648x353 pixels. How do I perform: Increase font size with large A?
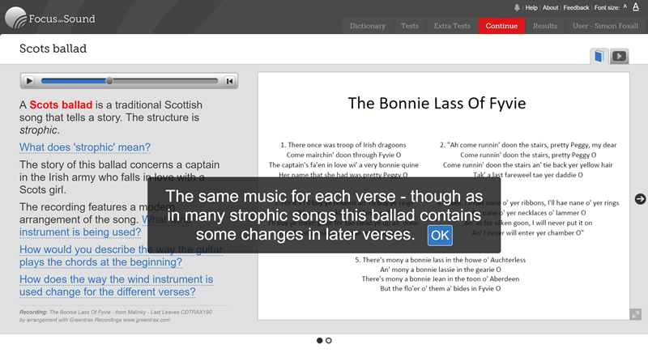(x=636, y=6)
